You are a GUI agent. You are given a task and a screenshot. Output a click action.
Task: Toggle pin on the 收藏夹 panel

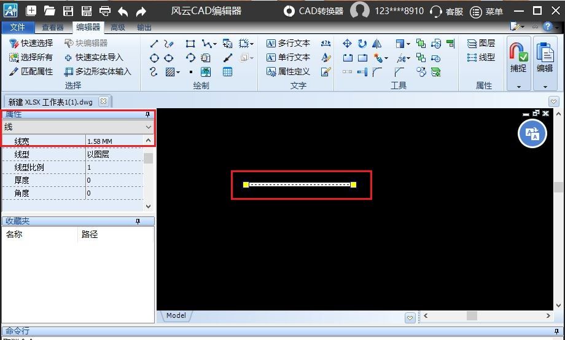pos(138,221)
